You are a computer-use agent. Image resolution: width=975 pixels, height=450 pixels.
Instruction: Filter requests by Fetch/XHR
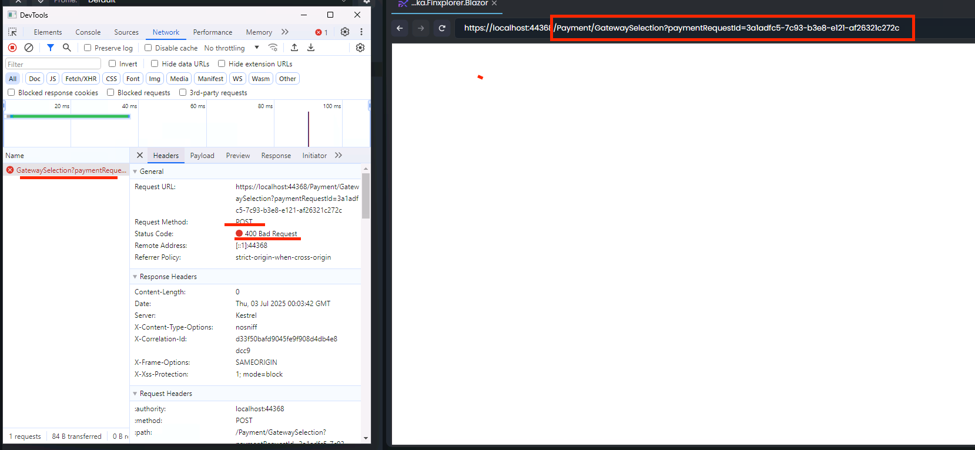pos(81,79)
